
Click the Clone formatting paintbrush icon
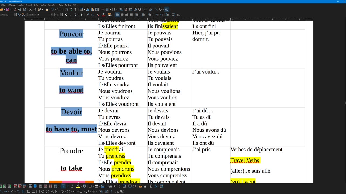[47, 9]
